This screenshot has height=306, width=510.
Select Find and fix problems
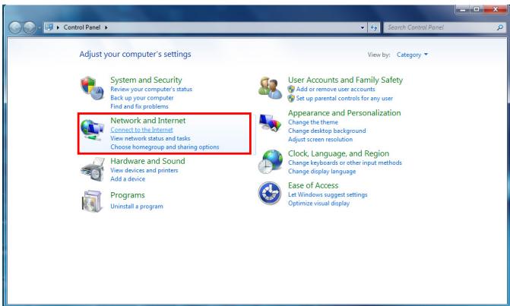point(139,106)
